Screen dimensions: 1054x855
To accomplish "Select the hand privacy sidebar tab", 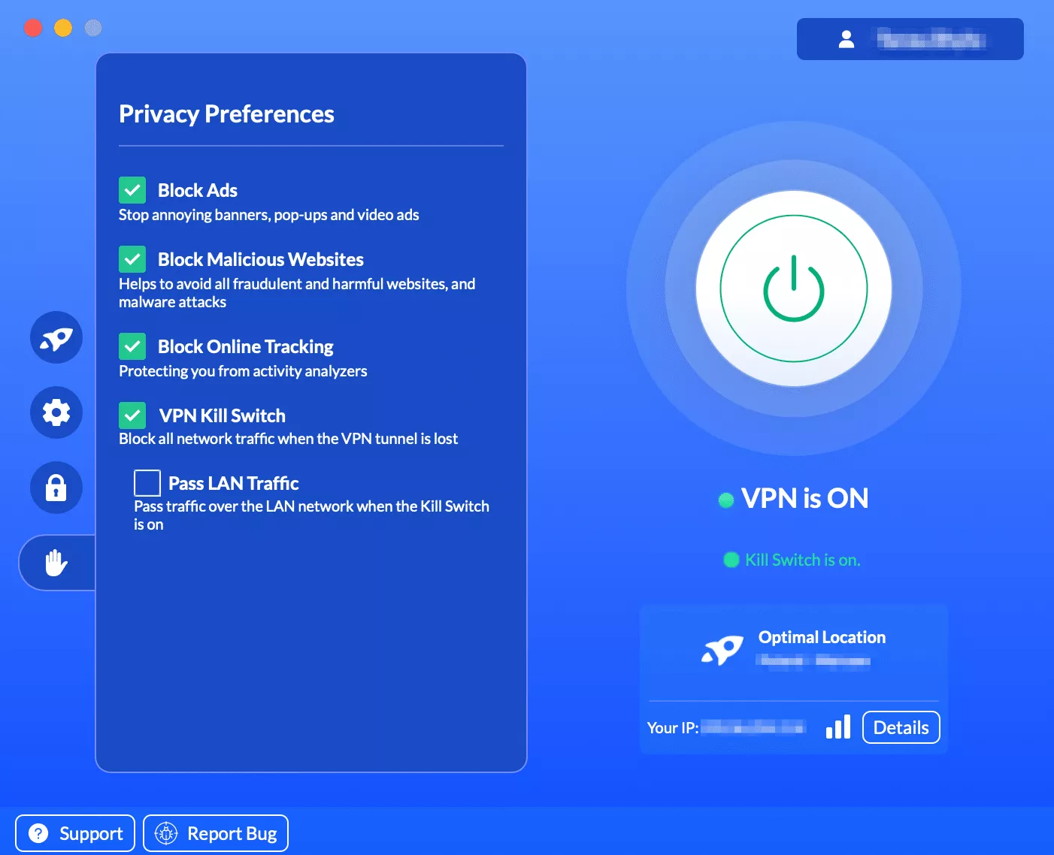I will 56,563.
